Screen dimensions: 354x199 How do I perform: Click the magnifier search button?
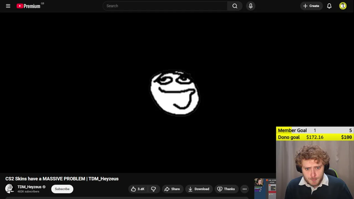(235, 6)
